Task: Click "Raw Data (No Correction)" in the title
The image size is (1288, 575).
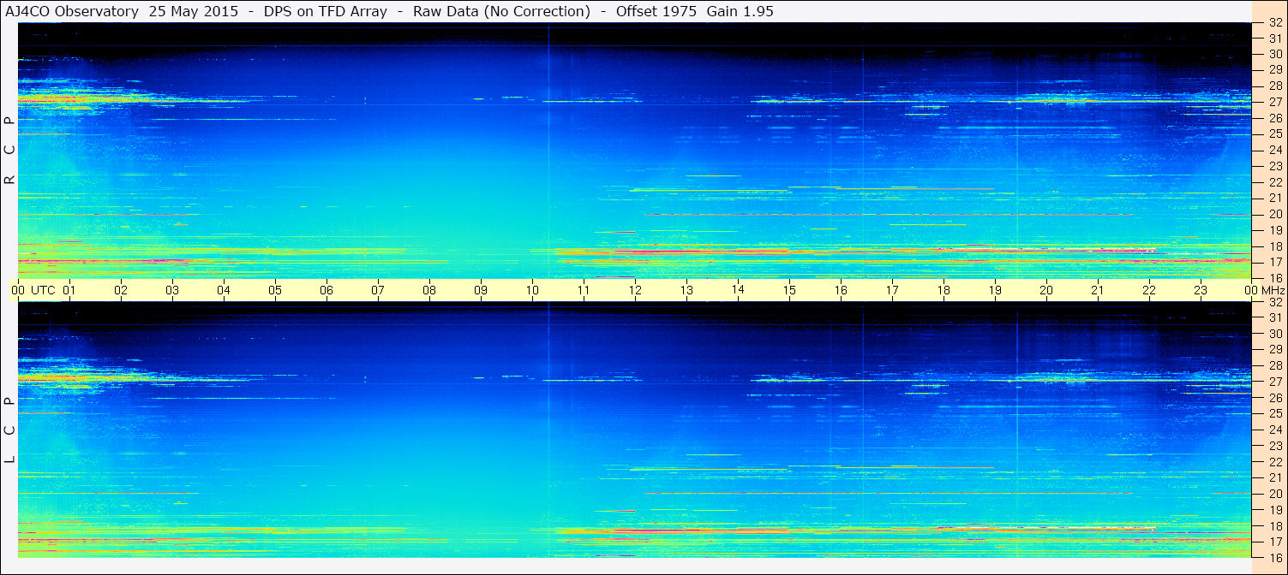Action: pyautogui.click(x=501, y=12)
